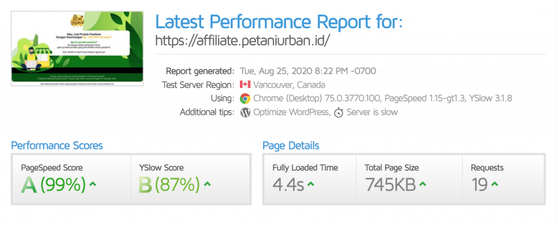Click the Fully Loaded Time 4.4s box
This screenshot has width=557, height=225.
[x=310, y=179]
